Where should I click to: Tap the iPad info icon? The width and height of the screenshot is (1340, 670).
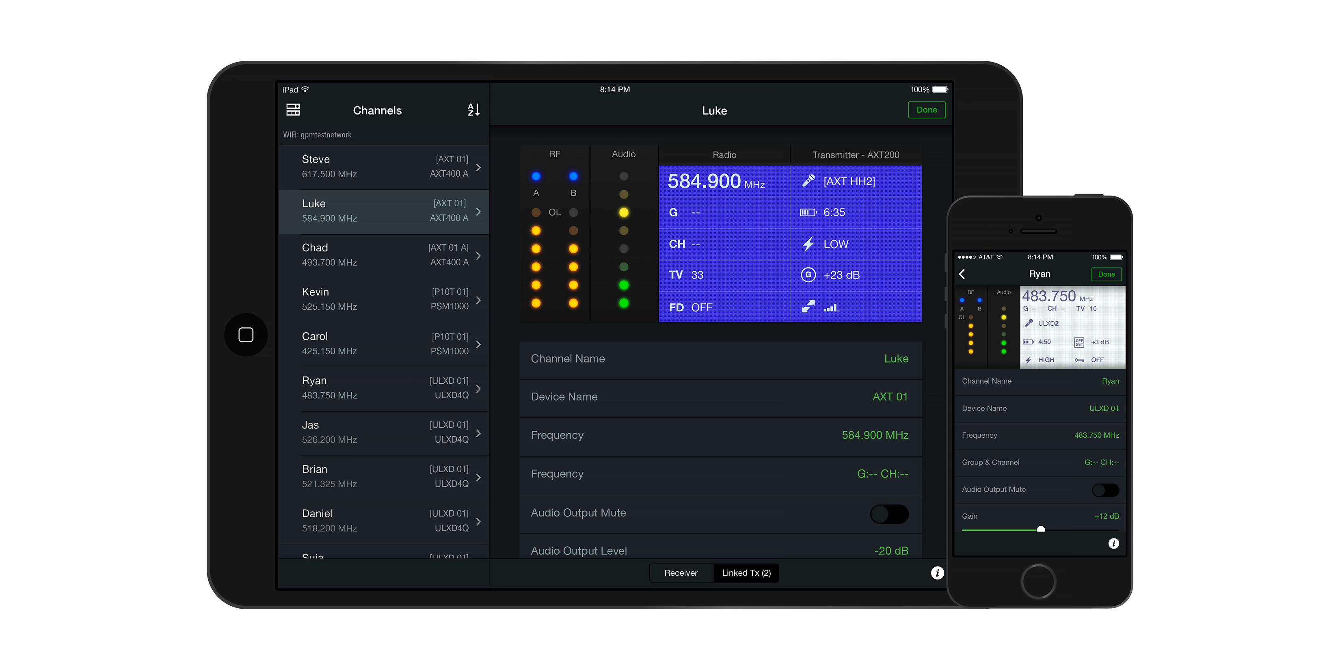click(x=937, y=573)
